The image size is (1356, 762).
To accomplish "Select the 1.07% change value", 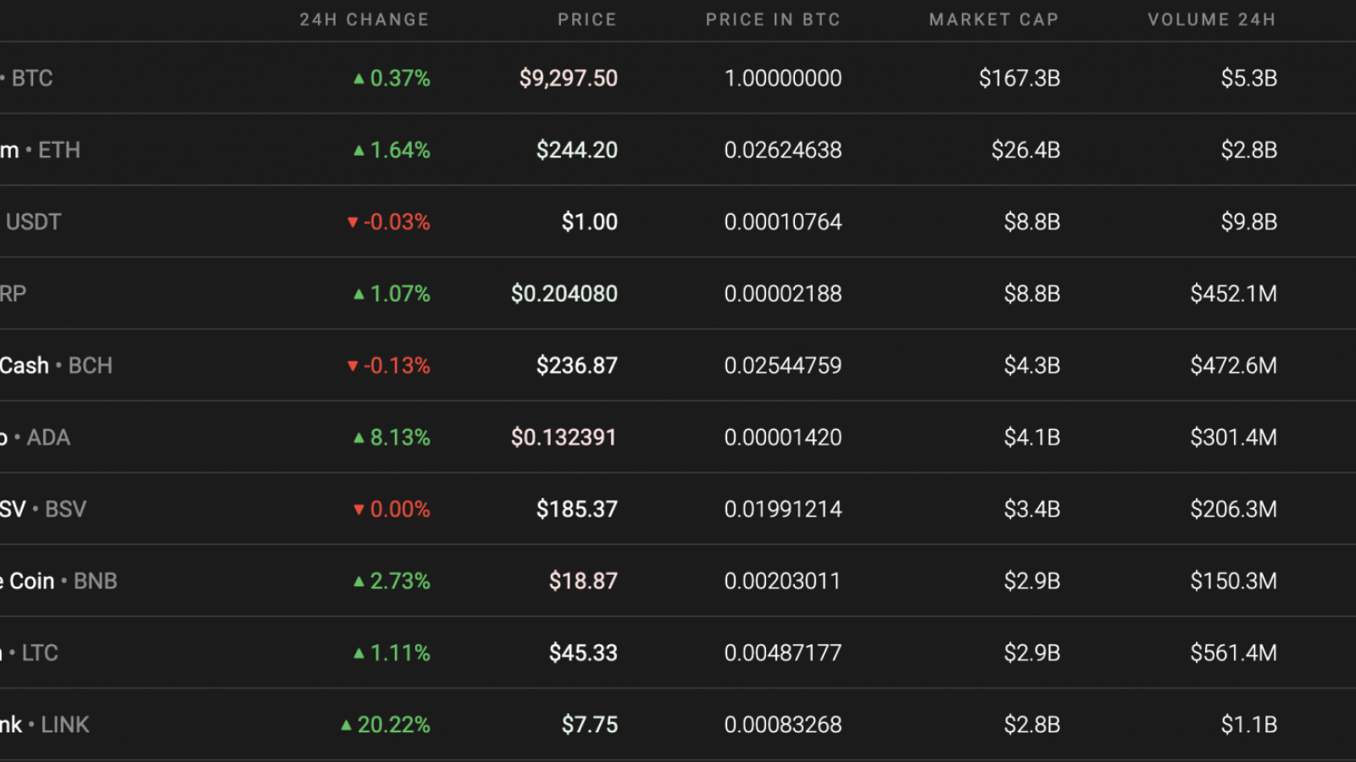I will pos(400,294).
